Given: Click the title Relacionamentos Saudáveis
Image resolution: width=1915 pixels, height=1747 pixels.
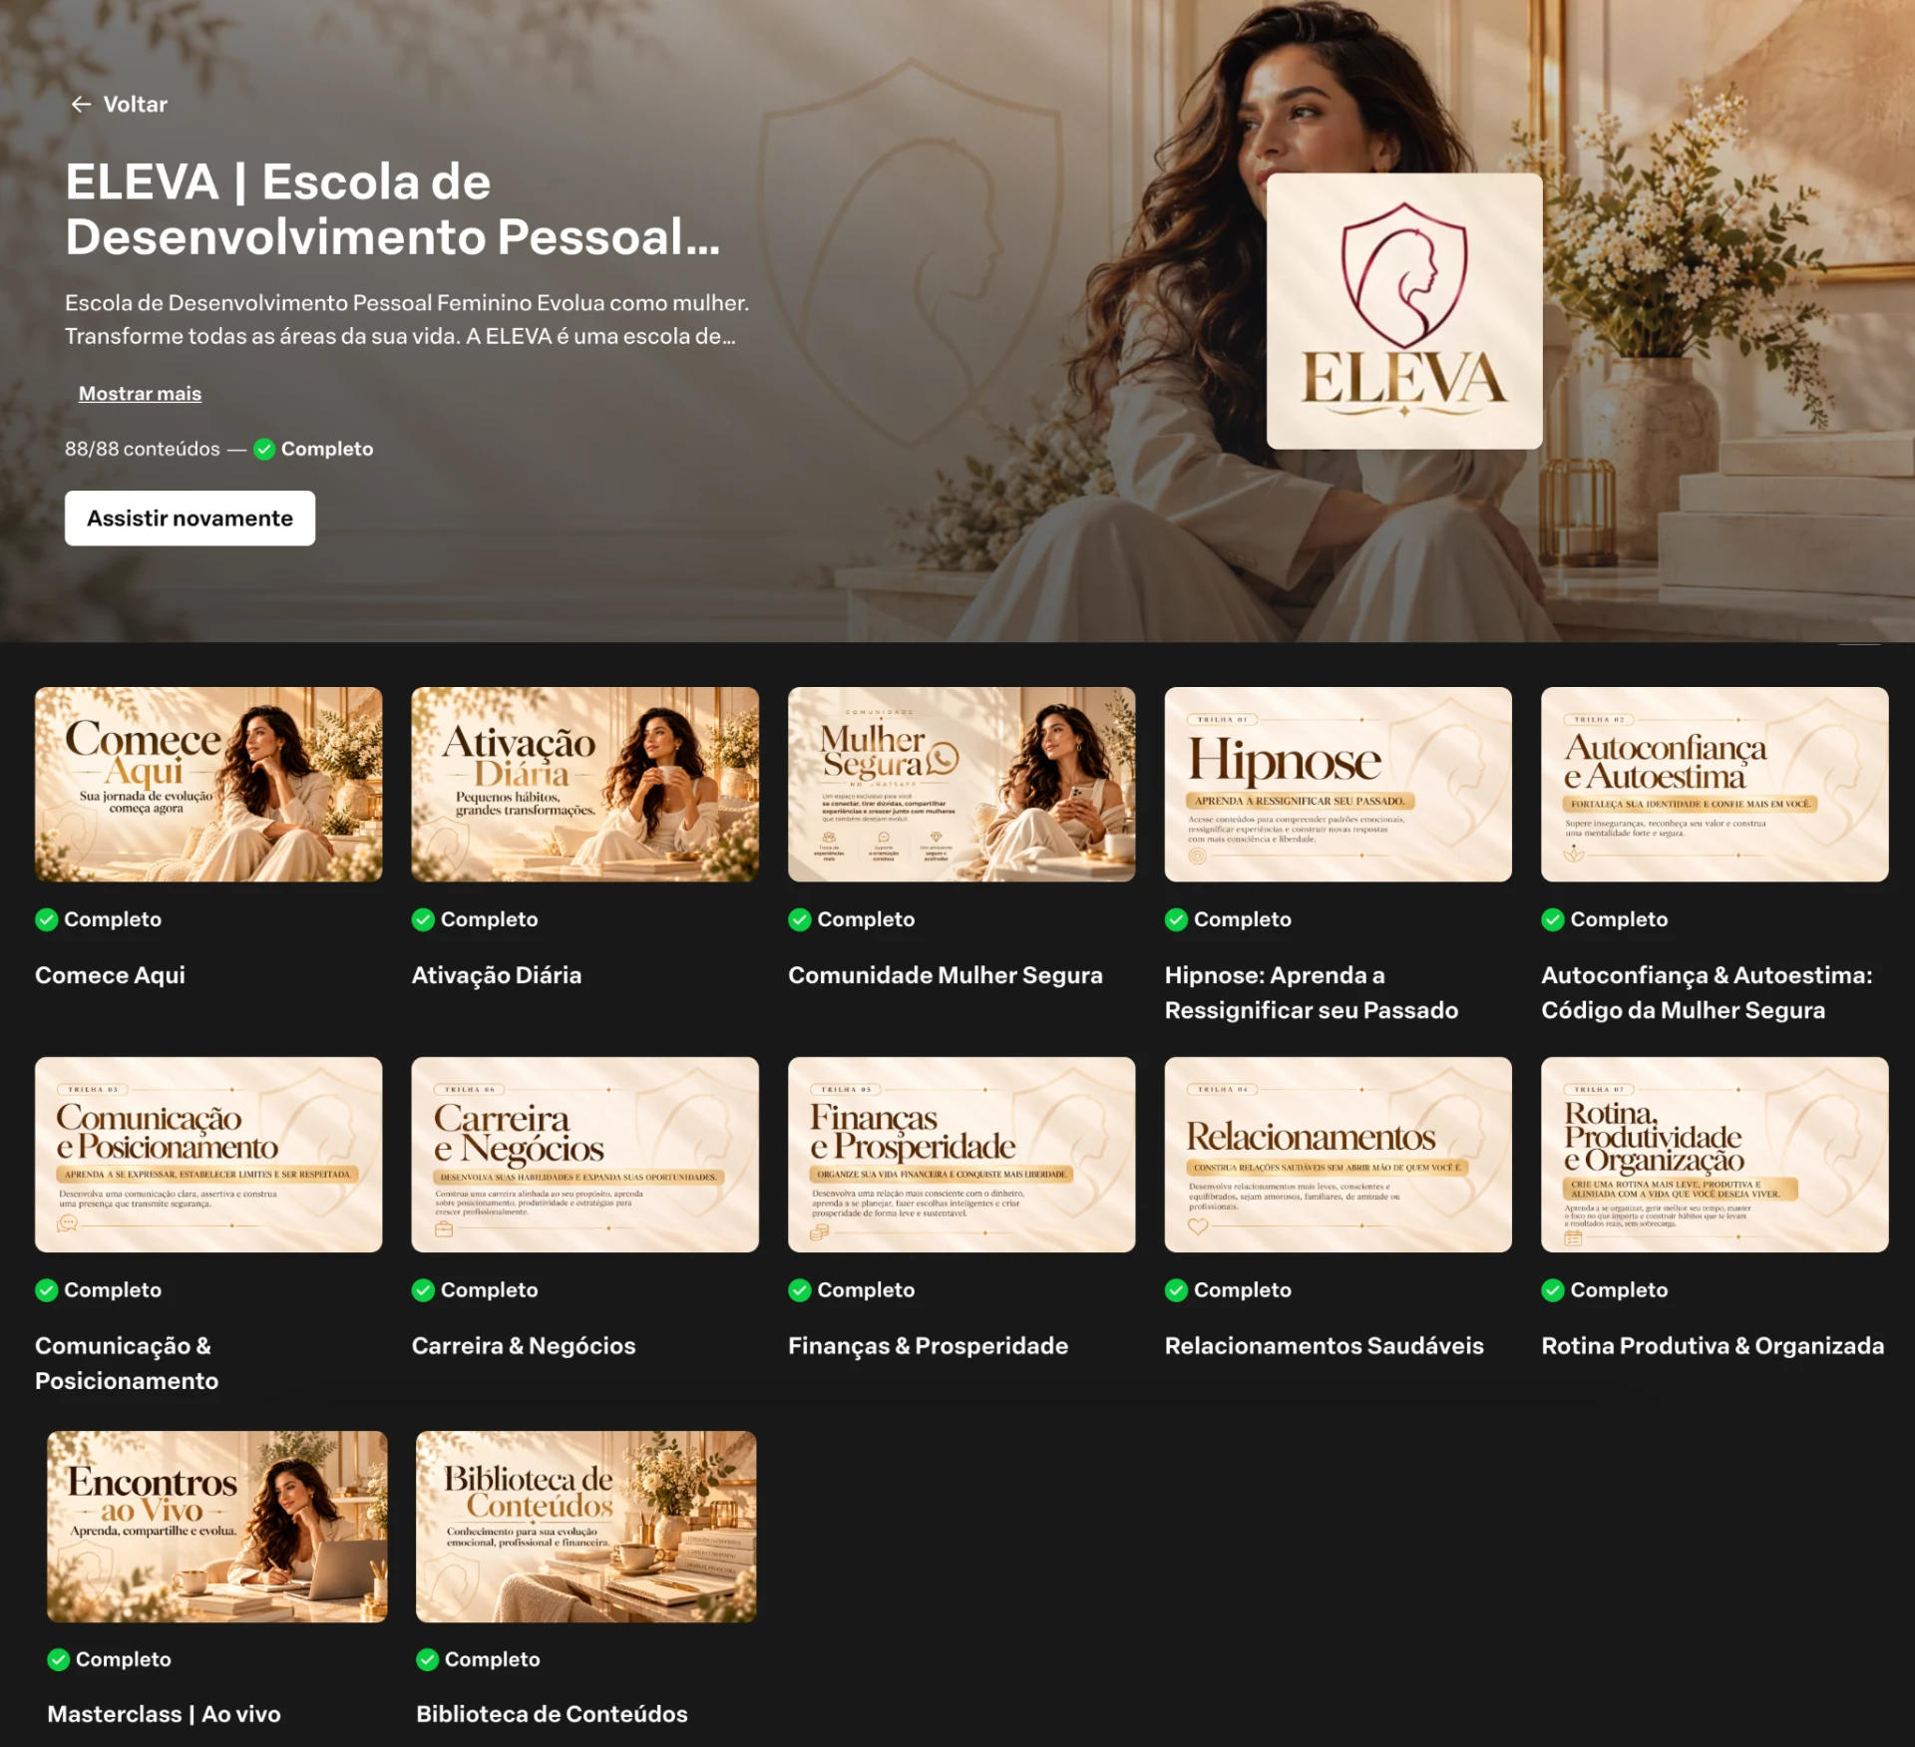Looking at the screenshot, I should pos(1325,1346).
